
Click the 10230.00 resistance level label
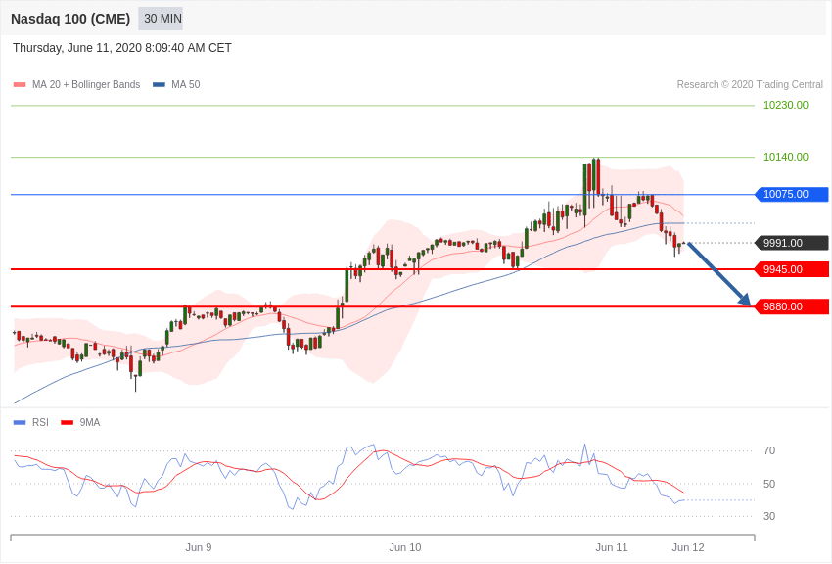(x=786, y=105)
